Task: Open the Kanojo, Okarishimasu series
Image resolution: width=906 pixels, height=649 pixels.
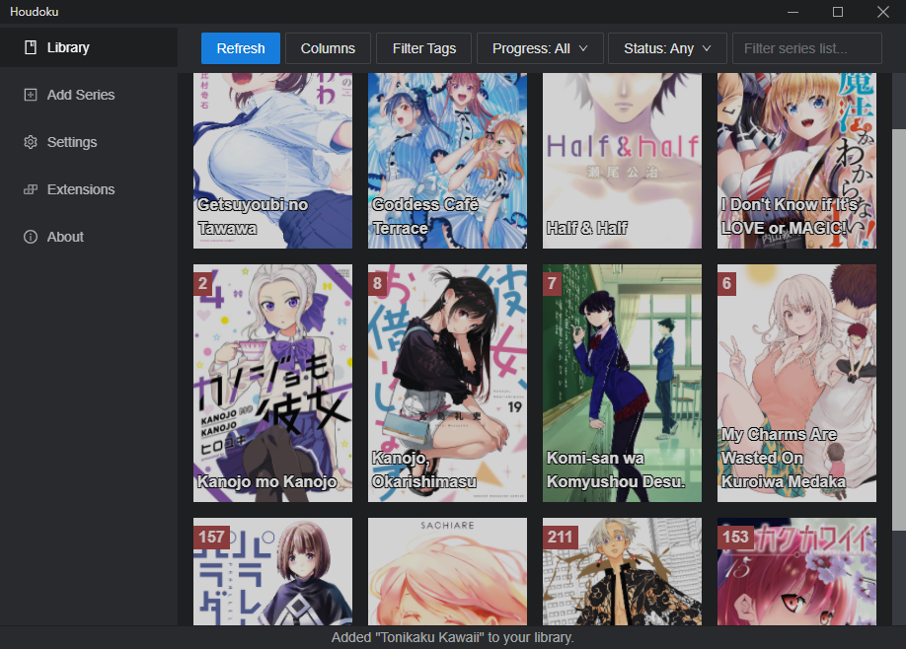Action: [x=447, y=384]
